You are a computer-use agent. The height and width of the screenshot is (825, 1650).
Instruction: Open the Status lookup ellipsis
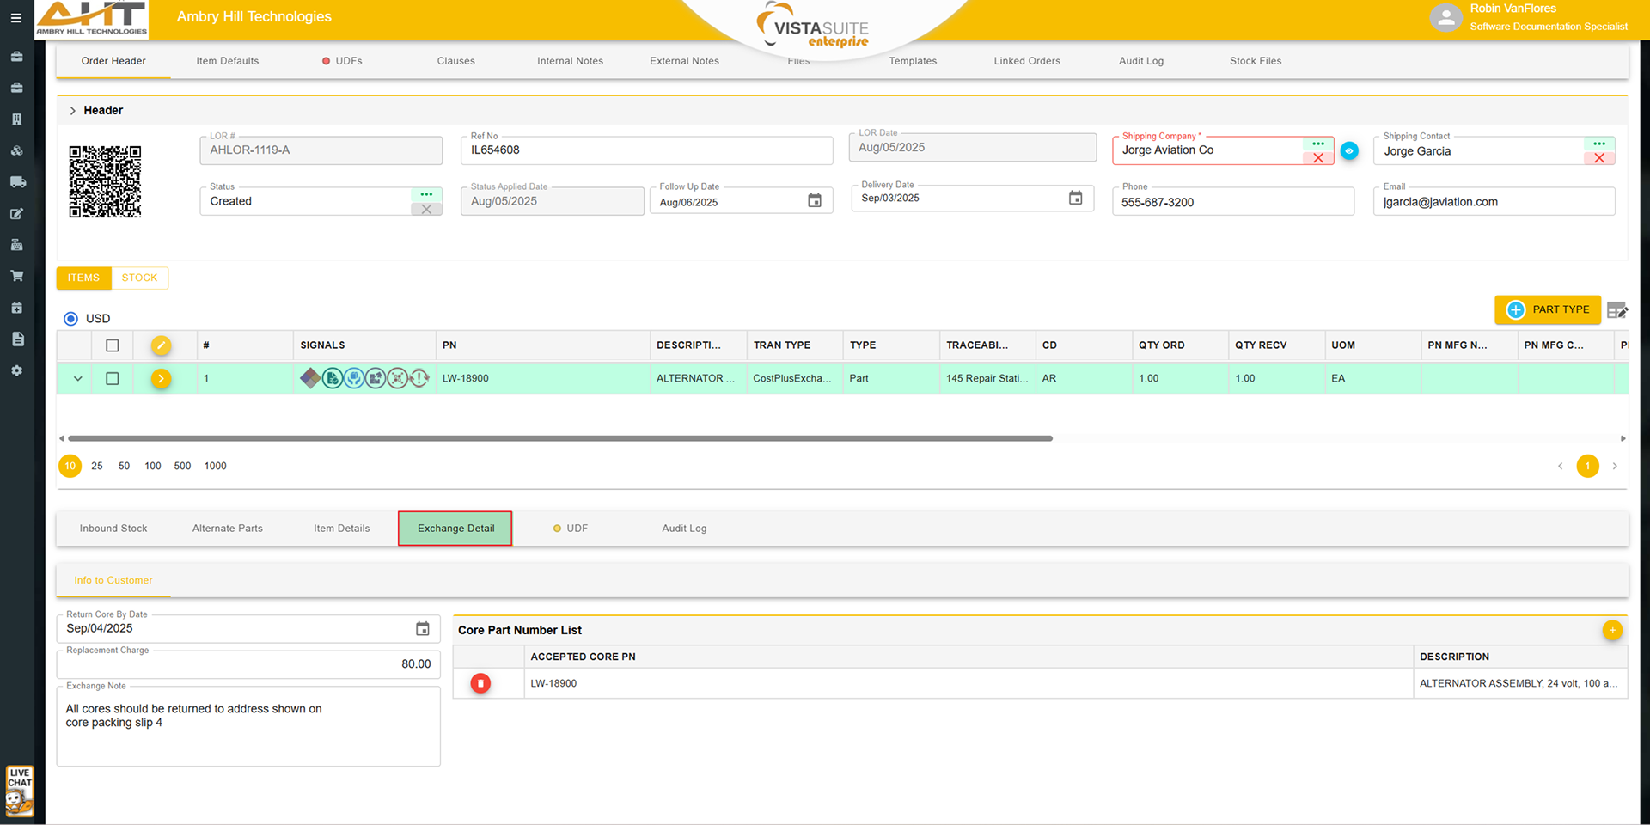coord(426,194)
